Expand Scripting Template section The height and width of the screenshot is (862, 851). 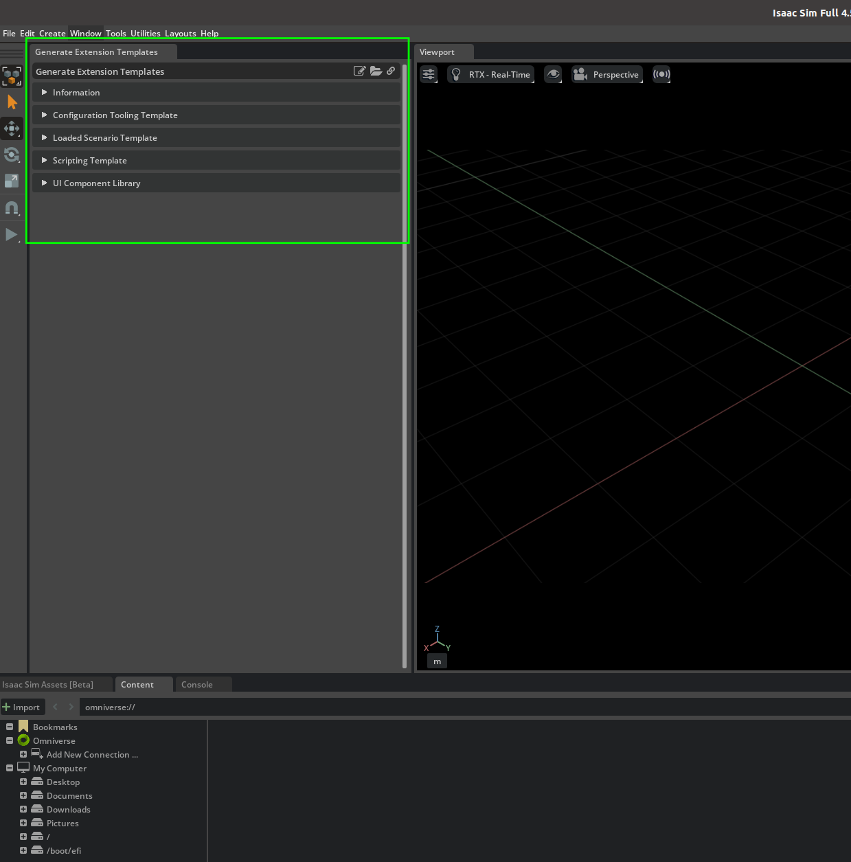216,160
